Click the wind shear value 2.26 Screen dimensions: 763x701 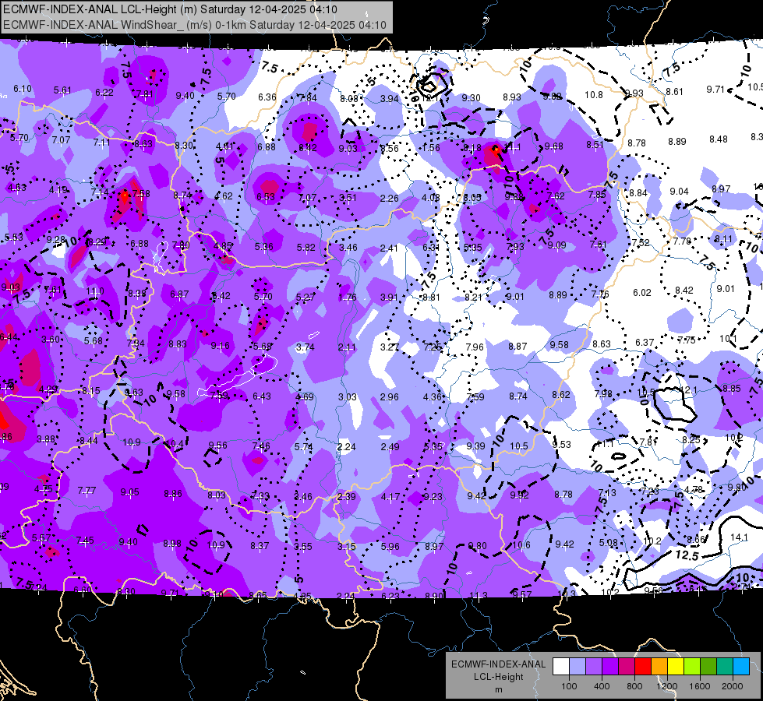(x=389, y=198)
